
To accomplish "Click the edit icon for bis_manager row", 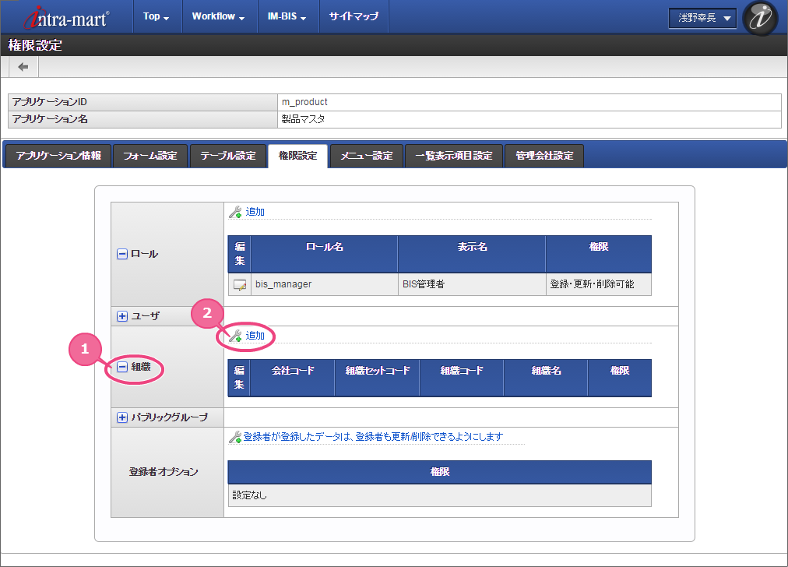I will [240, 284].
